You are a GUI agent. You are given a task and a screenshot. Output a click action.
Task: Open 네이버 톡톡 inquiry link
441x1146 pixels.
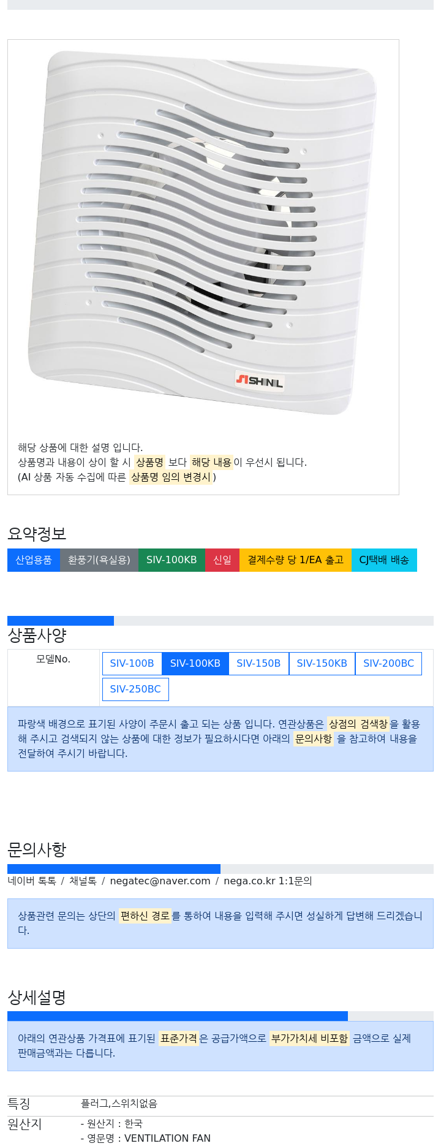coord(32,881)
